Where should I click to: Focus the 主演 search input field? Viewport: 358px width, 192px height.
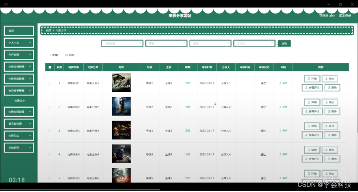(210, 43)
